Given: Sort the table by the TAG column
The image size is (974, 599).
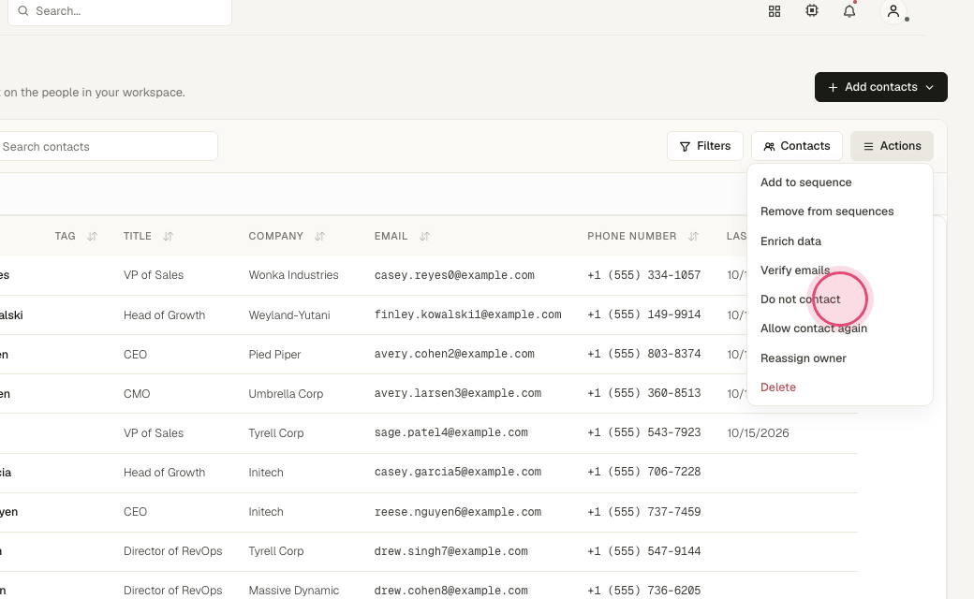Looking at the screenshot, I should 92,237.
